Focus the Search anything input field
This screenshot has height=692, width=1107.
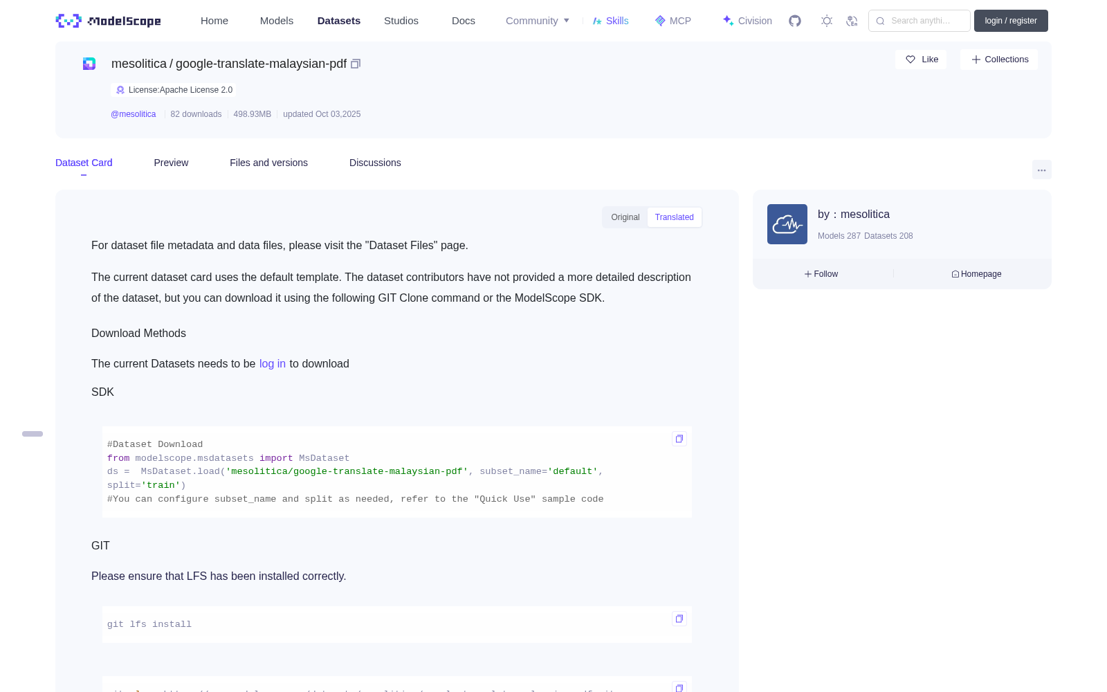click(x=920, y=21)
